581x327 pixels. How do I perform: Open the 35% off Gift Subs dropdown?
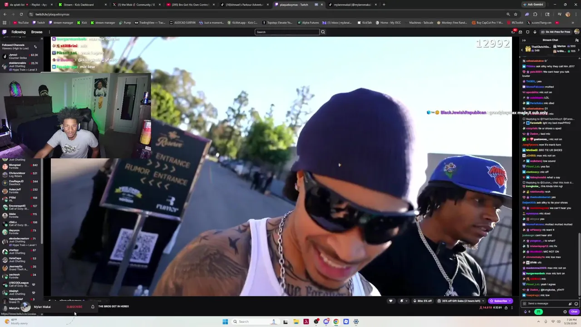pos(460,301)
